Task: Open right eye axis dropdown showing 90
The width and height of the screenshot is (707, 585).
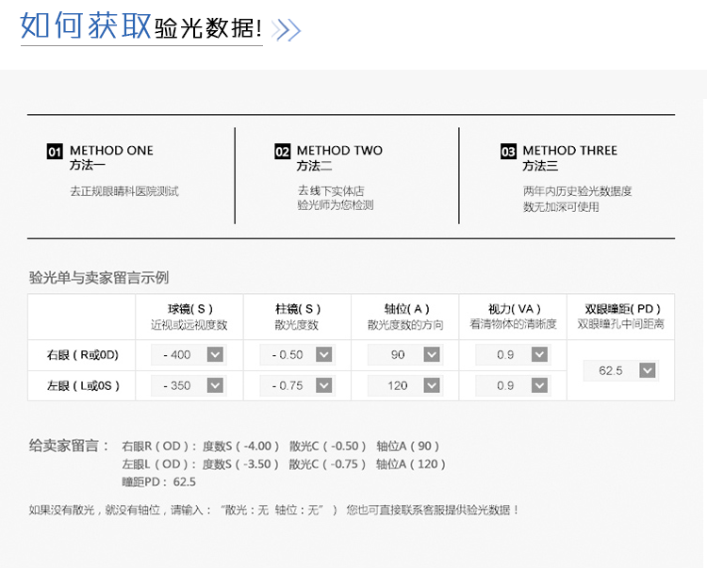Action: pyautogui.click(x=405, y=355)
